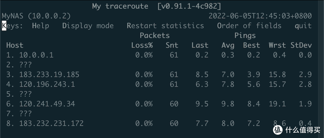Select Display mode in keys bar
This screenshot has width=324, height=138.
pos(88,26)
